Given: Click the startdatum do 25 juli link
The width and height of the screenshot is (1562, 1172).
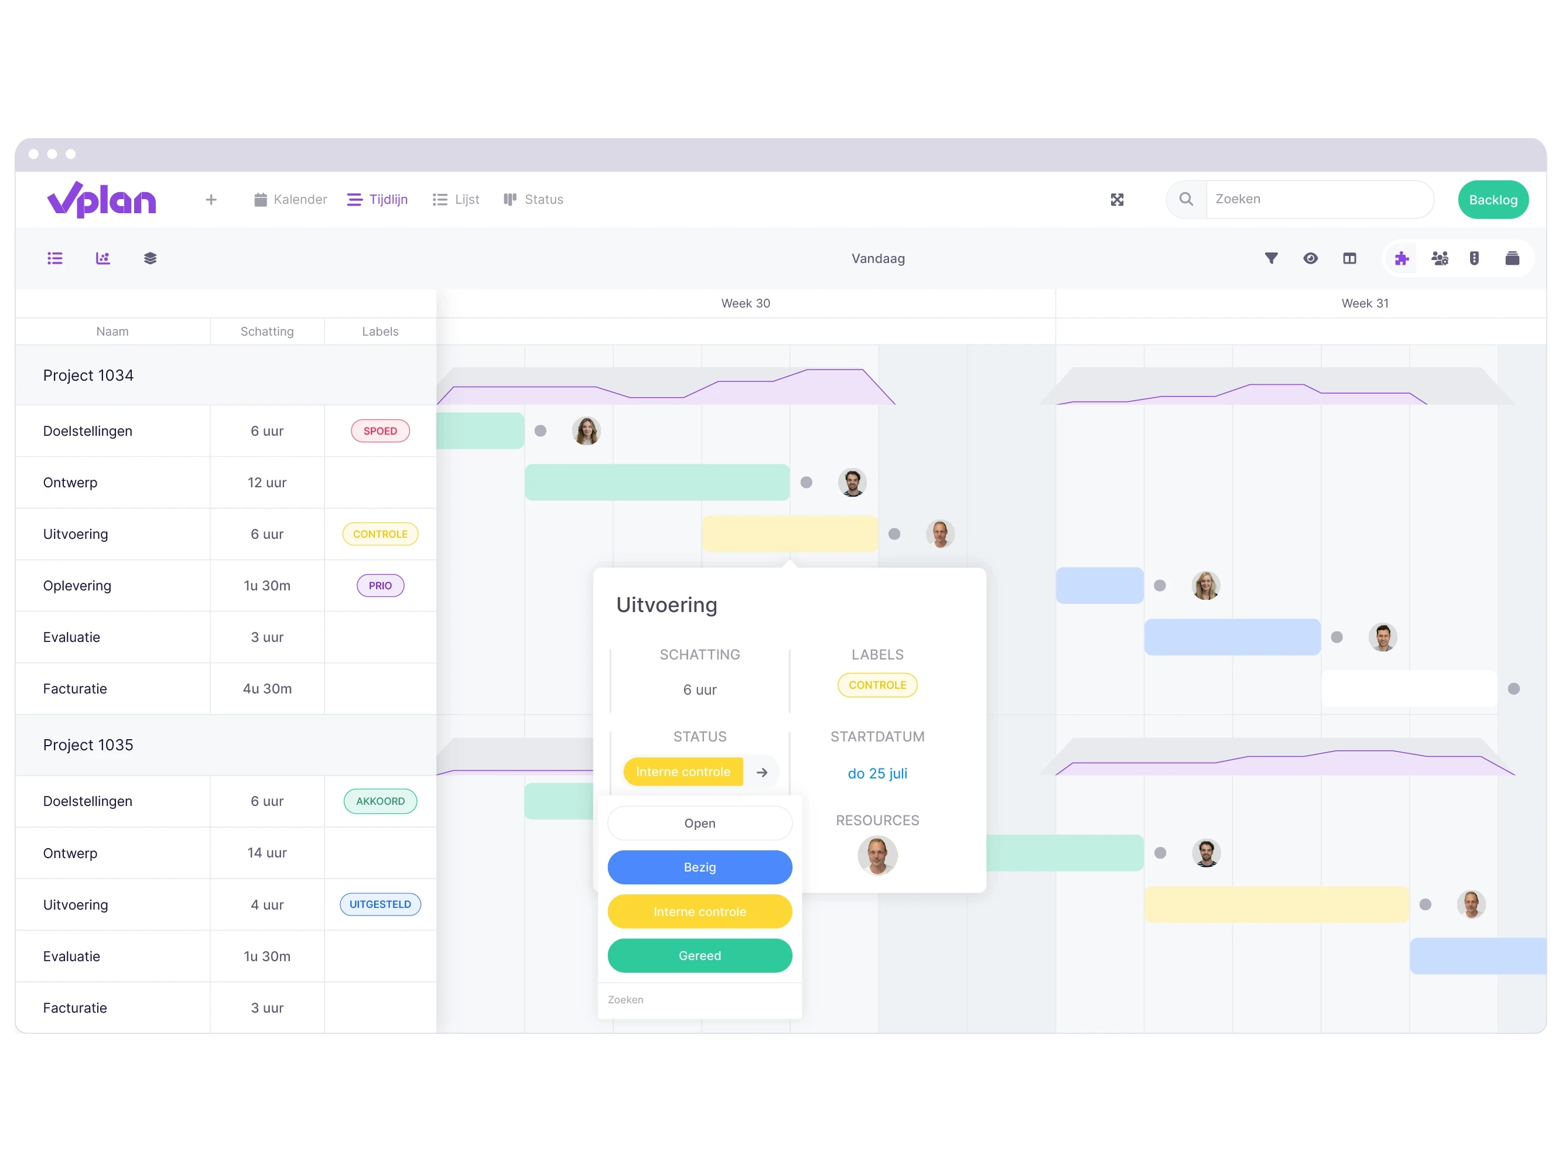Looking at the screenshot, I should [x=877, y=773].
